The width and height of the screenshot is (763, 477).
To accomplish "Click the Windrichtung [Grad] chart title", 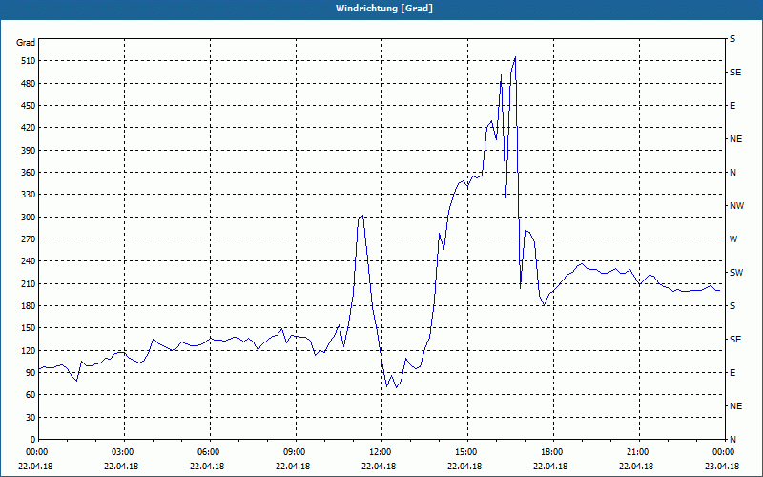I will point(384,9).
